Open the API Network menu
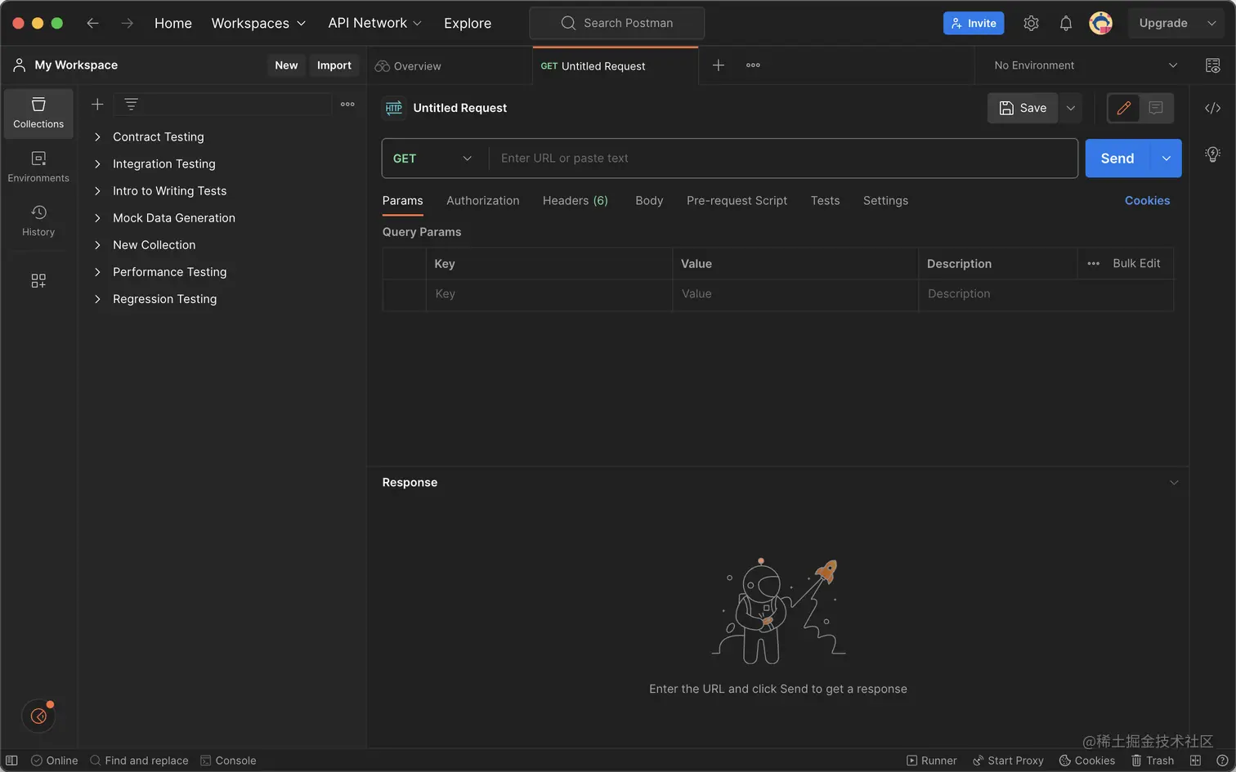The height and width of the screenshot is (772, 1236). (x=375, y=23)
